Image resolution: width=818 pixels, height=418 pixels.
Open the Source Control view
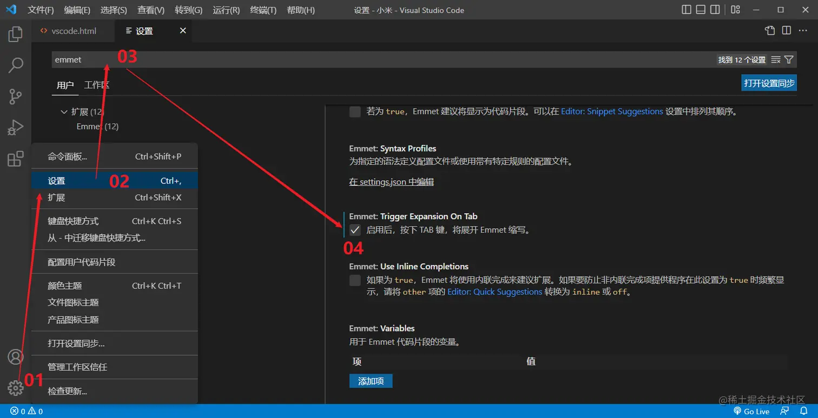coord(16,97)
